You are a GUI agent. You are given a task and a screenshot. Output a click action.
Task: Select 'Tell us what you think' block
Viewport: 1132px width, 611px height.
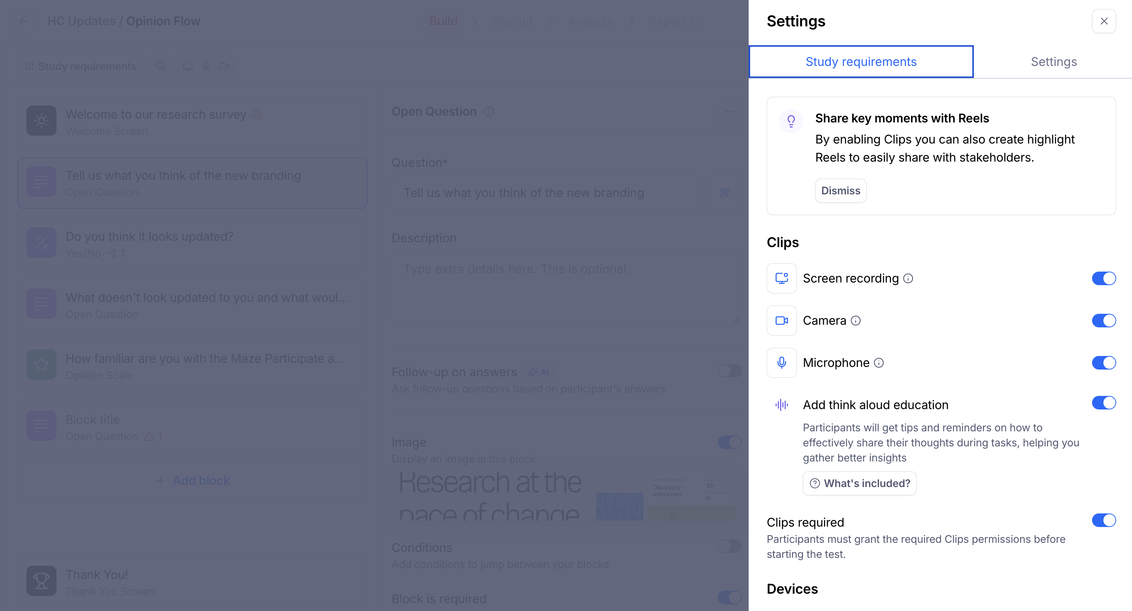(192, 183)
